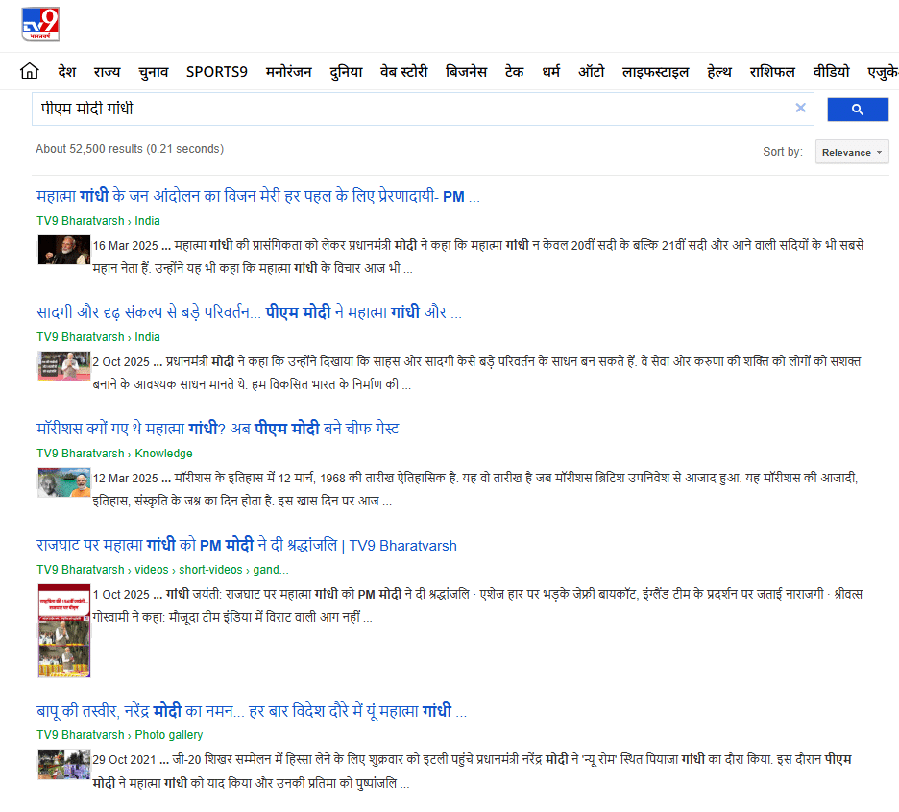This screenshot has height=812, width=899.
Task: Open the मॉरीशस क्यों गए थे article
Action: pos(217,429)
